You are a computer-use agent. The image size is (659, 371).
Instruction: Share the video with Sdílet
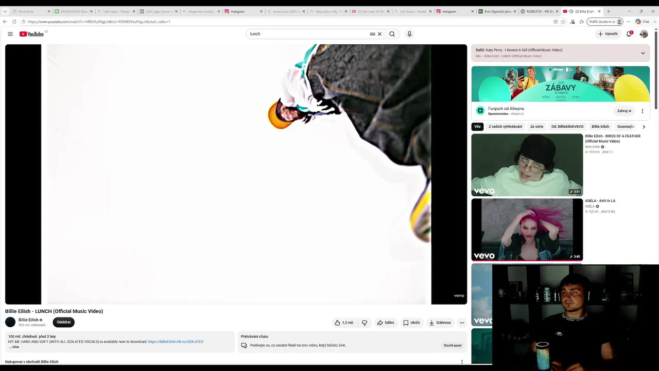click(x=386, y=323)
